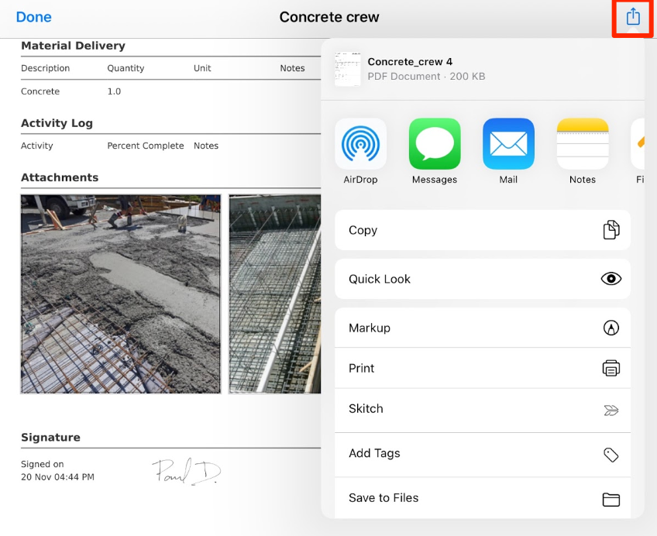Click the Copy documents icon
This screenshot has height=536, width=657.
[x=611, y=230]
